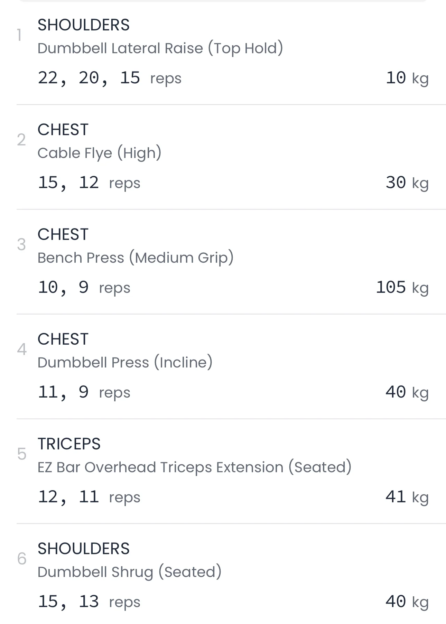Open the Dumbbell Lateral Raise (Top Hold) exercise
The height and width of the screenshot is (624, 446).
coord(160,48)
